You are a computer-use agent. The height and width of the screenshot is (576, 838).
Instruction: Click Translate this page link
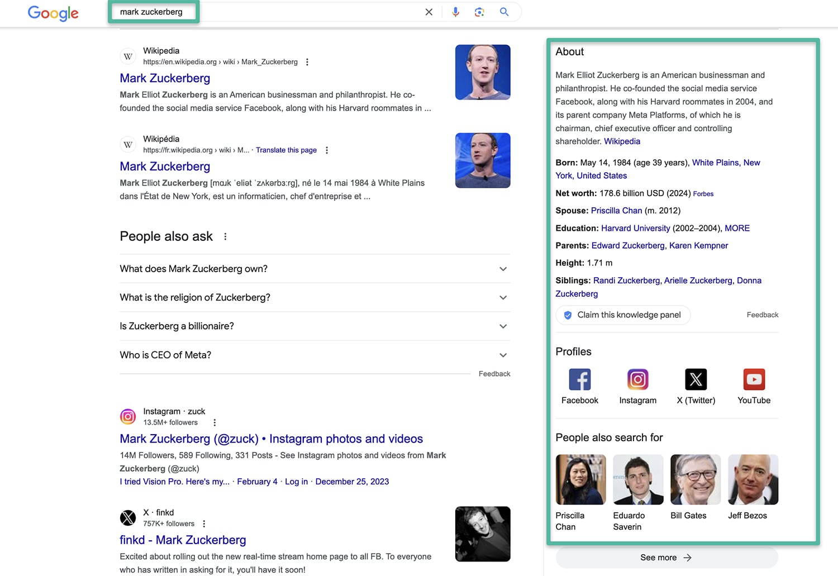(x=286, y=150)
